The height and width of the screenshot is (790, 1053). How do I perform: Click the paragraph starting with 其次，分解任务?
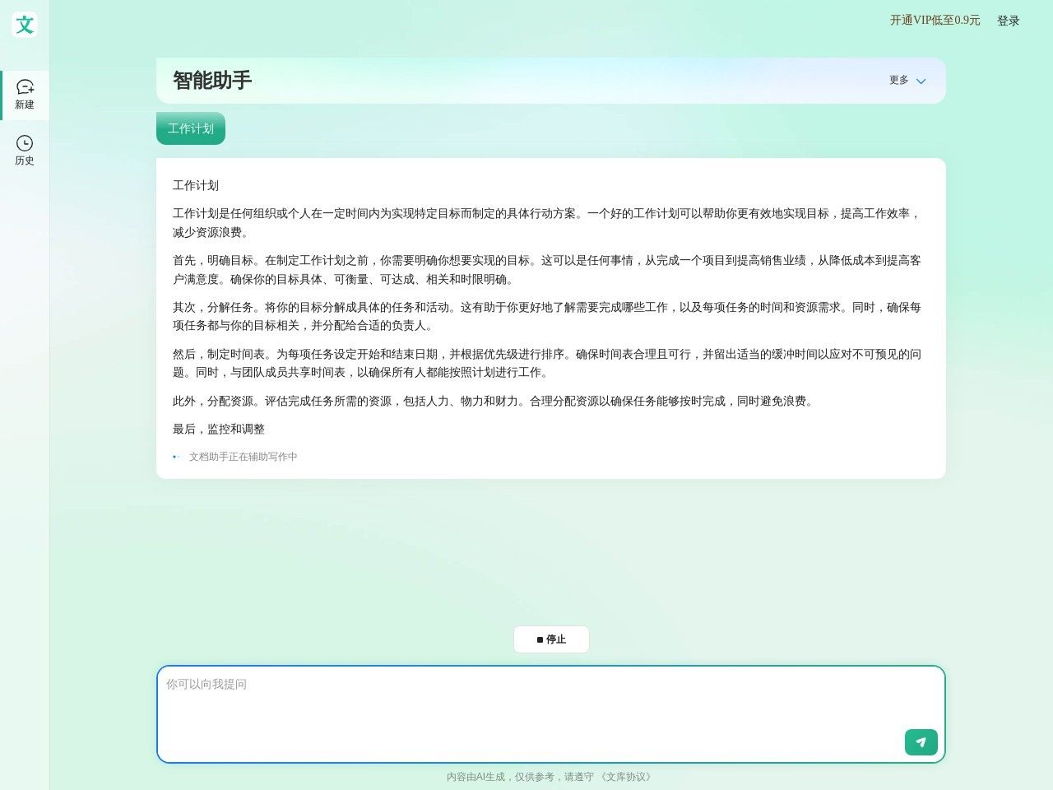547,316
